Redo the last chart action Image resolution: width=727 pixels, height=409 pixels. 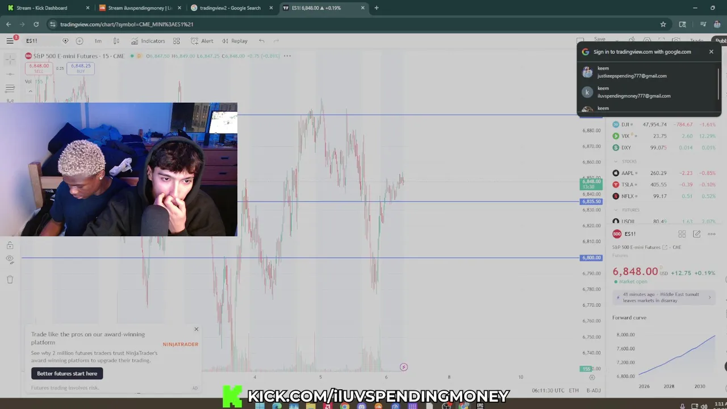[276, 41]
